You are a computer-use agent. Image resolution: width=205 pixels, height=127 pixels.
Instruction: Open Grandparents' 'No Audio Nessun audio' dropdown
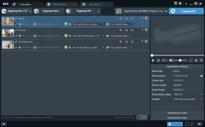[88, 48]
